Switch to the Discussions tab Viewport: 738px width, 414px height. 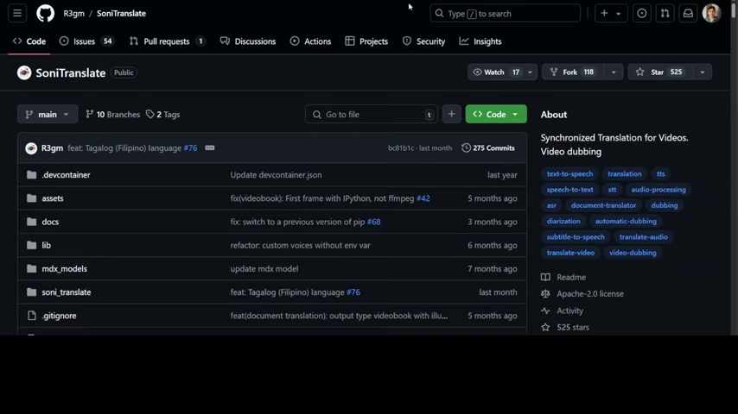click(248, 41)
